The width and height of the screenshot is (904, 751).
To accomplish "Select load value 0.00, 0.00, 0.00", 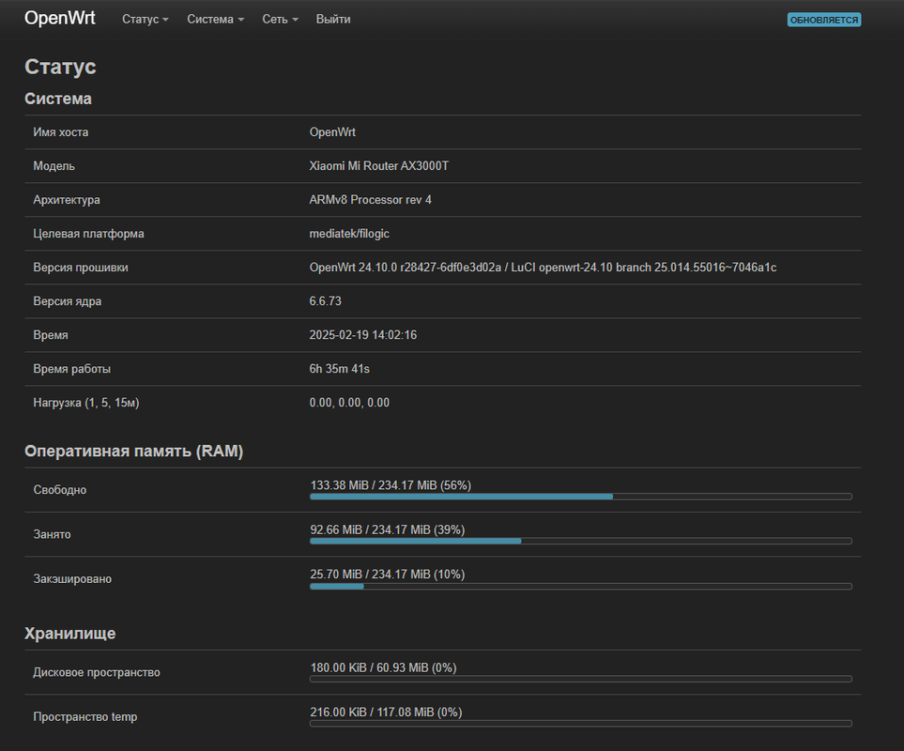I will pyautogui.click(x=349, y=403).
